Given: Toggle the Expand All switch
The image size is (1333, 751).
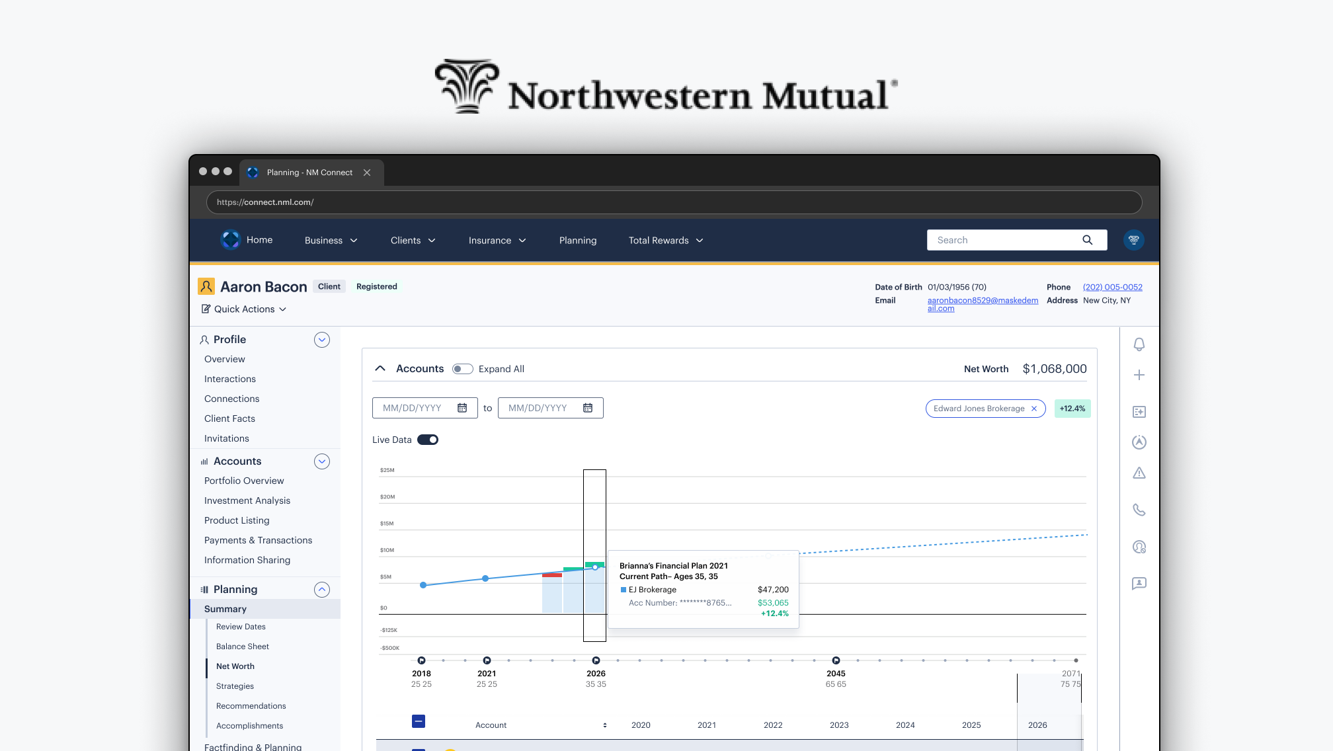Looking at the screenshot, I should (463, 369).
